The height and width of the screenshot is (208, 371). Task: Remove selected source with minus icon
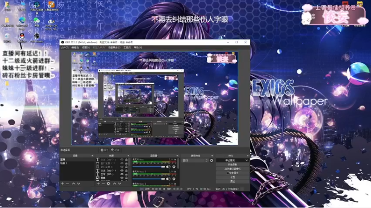pos(103,184)
